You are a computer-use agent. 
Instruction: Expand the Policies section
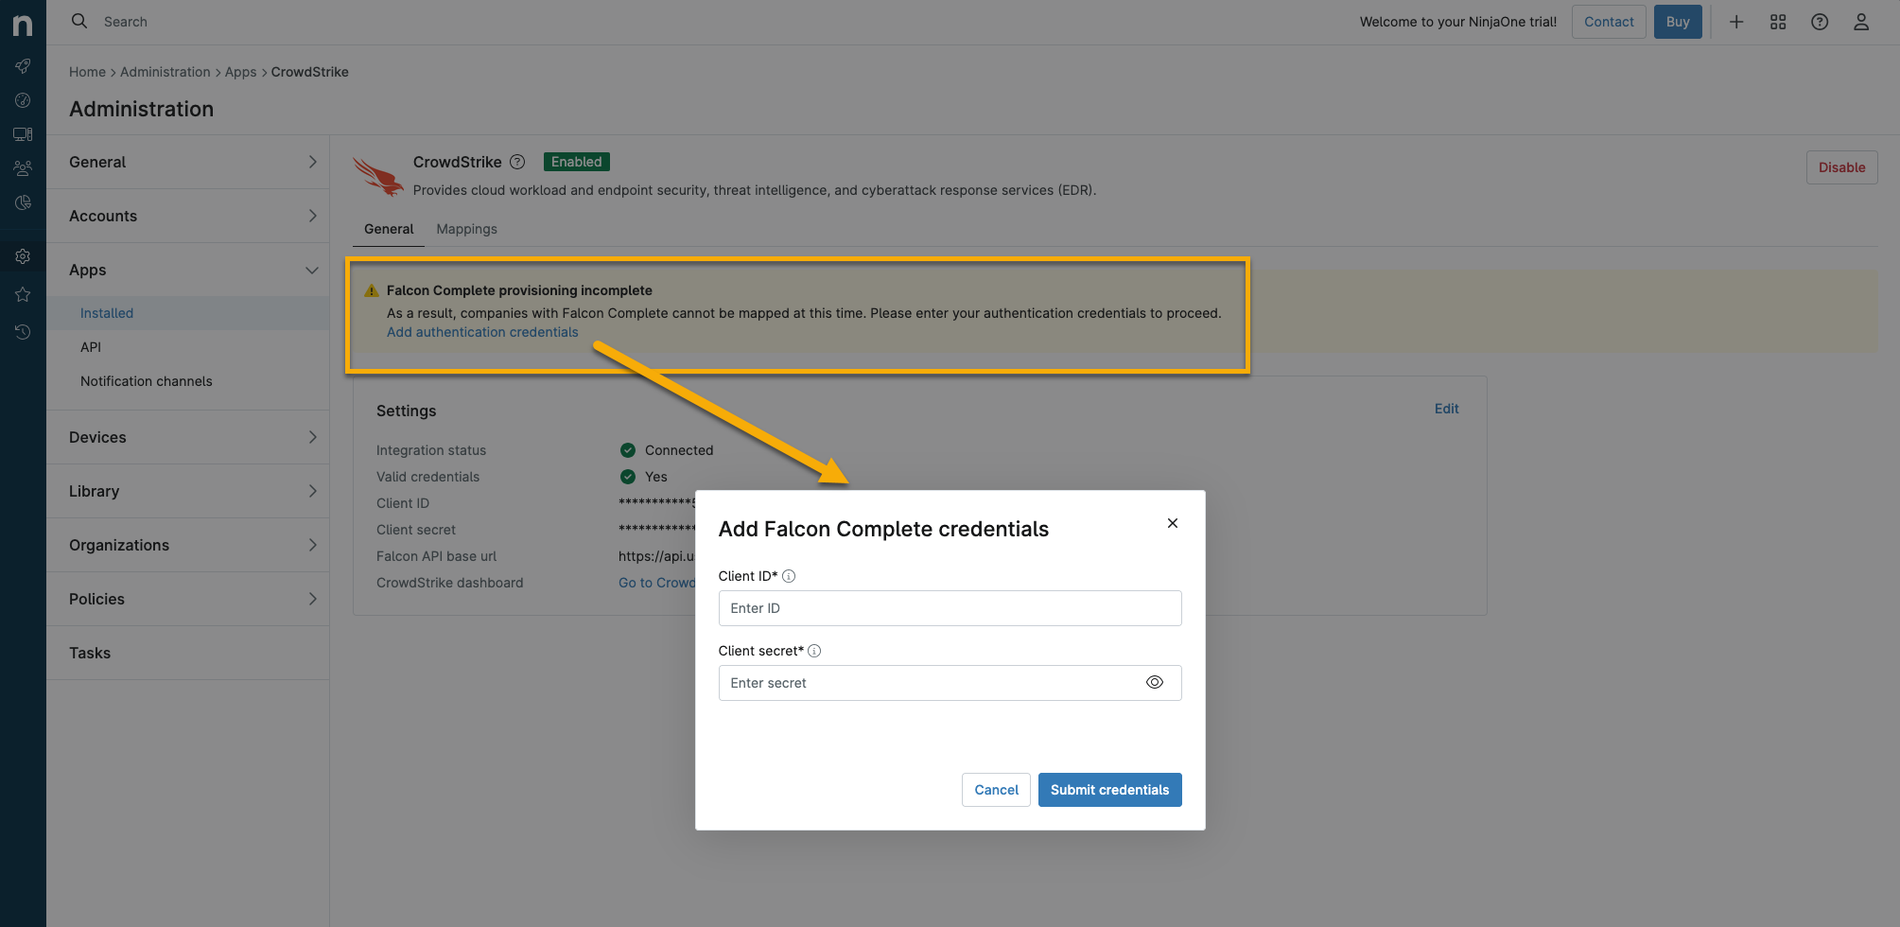[188, 599]
